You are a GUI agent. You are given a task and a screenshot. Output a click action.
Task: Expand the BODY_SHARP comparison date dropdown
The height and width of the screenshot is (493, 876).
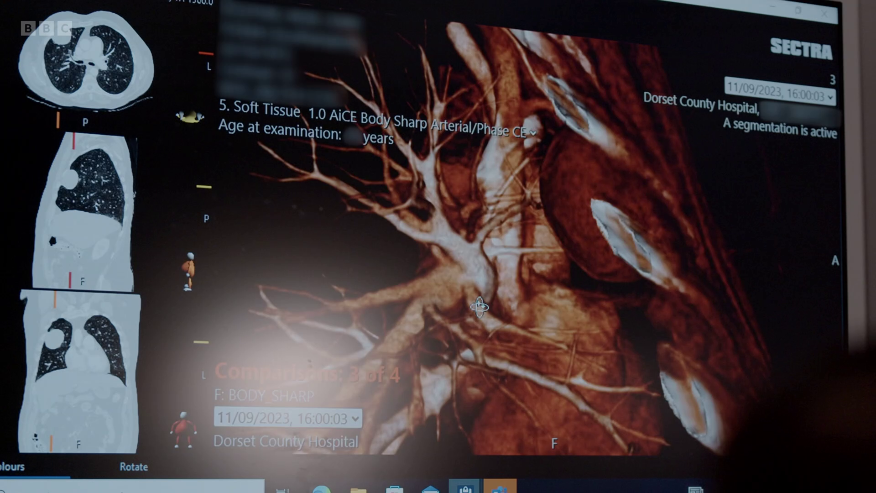coord(355,419)
